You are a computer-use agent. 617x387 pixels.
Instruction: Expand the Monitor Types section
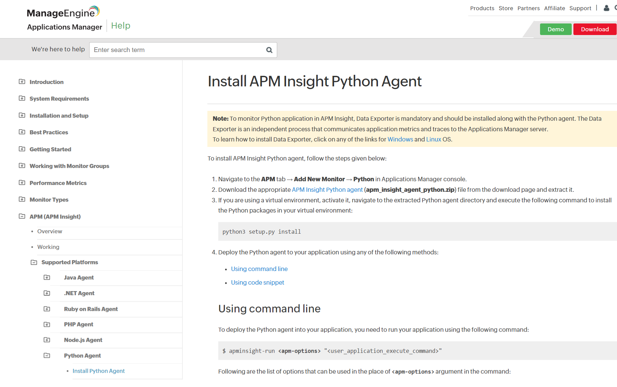pos(22,199)
